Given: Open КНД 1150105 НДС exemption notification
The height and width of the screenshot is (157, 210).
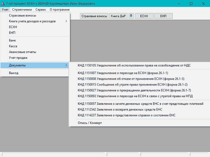Looking at the screenshot, I should pyautogui.click(x=134, y=65).
